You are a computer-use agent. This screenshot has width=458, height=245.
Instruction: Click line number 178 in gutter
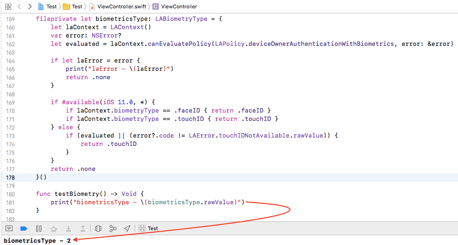10,177
